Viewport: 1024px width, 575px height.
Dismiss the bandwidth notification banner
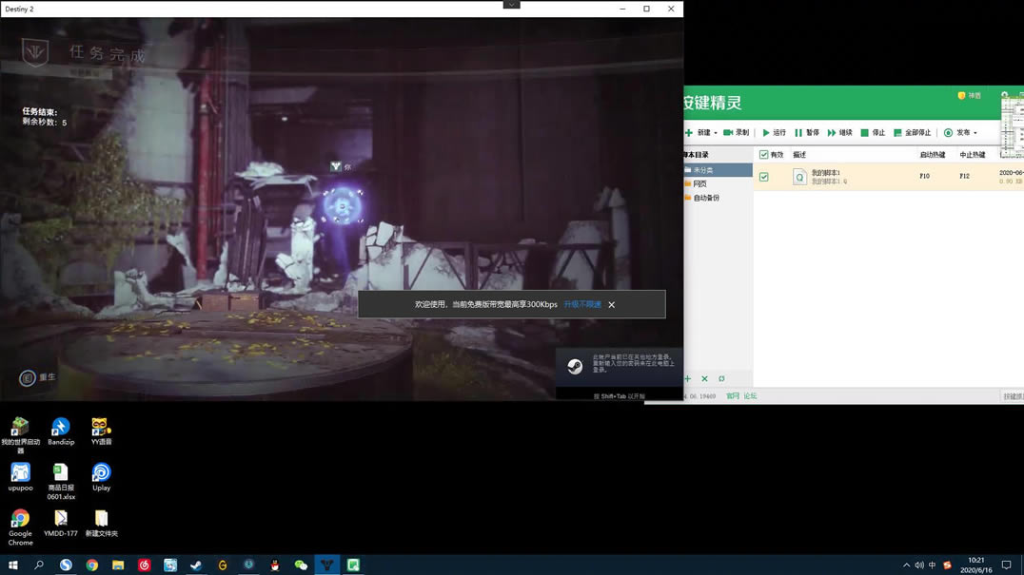click(612, 305)
